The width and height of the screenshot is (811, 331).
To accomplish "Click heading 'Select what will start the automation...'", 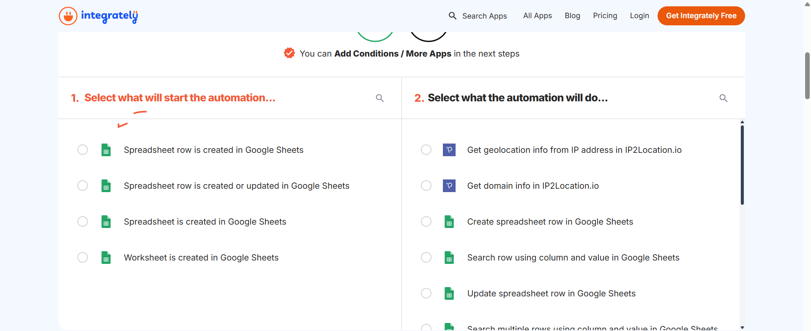I will [x=180, y=98].
